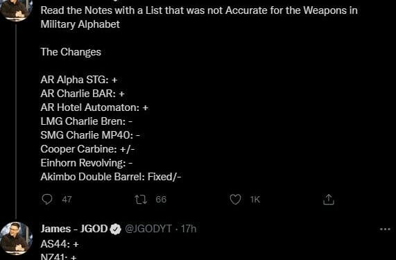Open the share menu arrow icon
Image resolution: width=396 pixels, height=260 pixels.
329,200
